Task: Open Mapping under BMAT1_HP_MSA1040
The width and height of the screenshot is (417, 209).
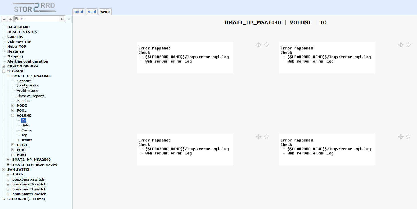Action: click(x=23, y=101)
